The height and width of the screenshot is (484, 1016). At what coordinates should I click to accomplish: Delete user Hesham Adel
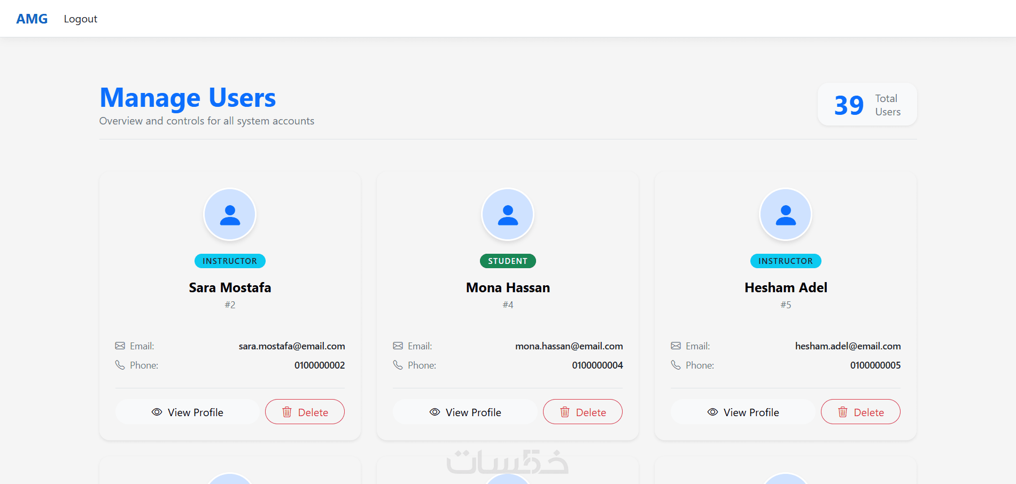(x=860, y=412)
